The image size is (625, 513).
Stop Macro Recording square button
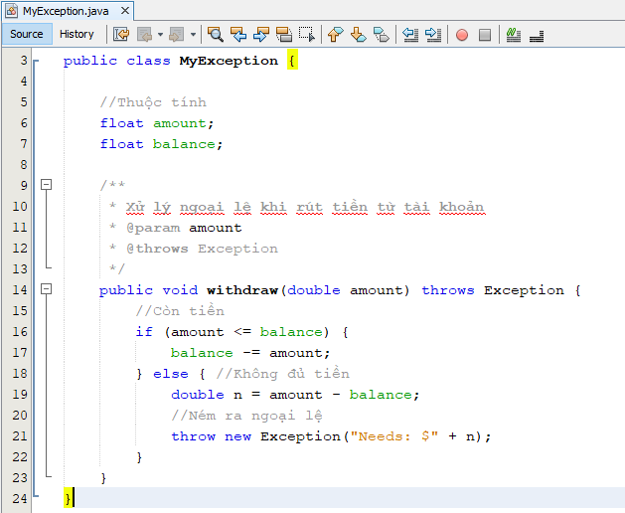click(485, 35)
